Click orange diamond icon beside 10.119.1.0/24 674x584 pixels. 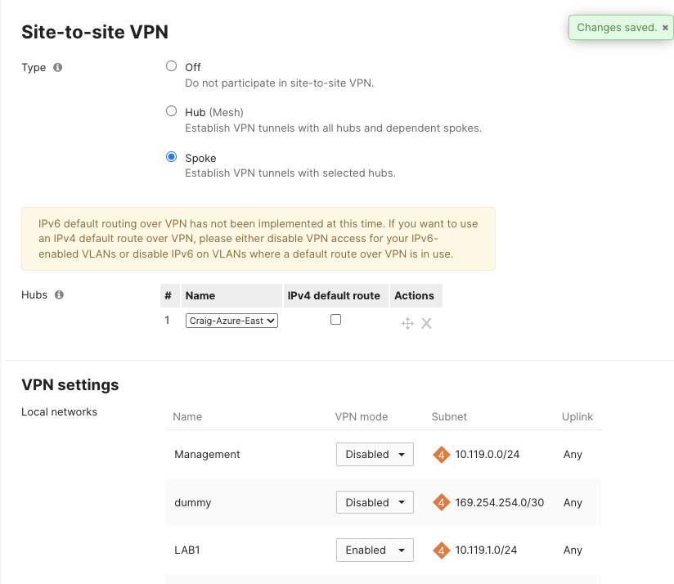(442, 550)
